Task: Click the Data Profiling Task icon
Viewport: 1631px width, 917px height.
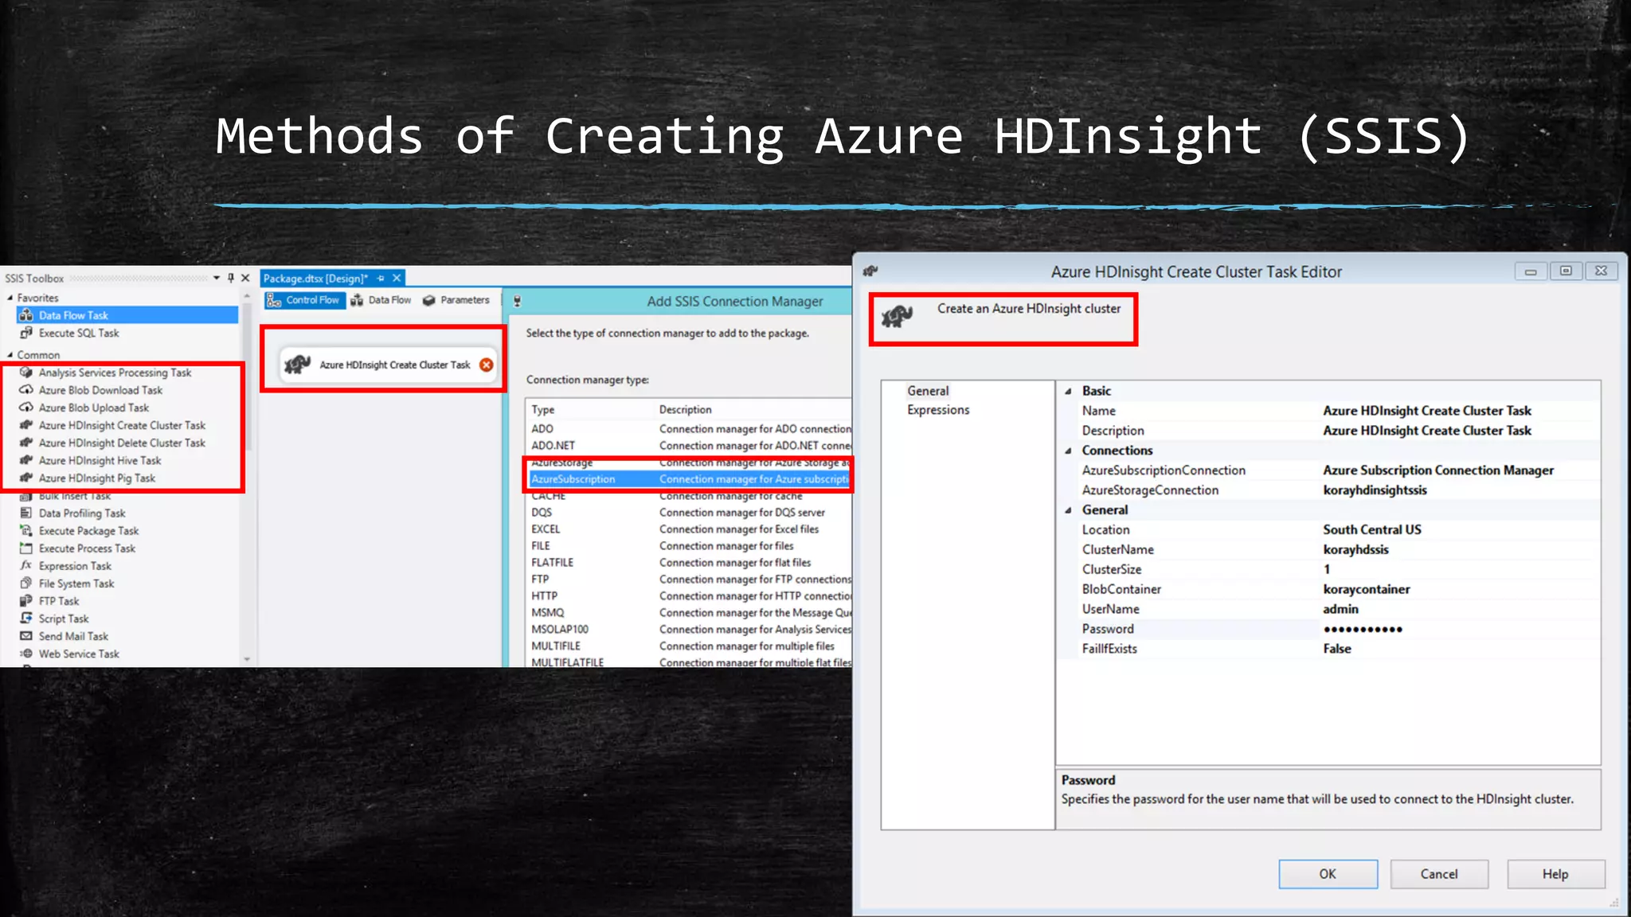Action: 26,513
